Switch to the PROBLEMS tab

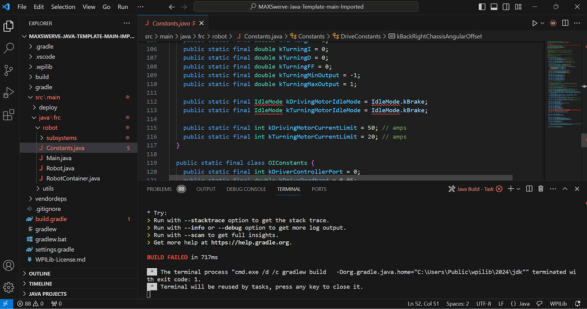pos(159,189)
